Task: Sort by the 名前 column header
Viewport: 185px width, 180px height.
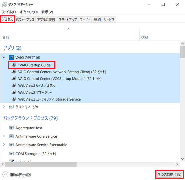Action: point(70,34)
